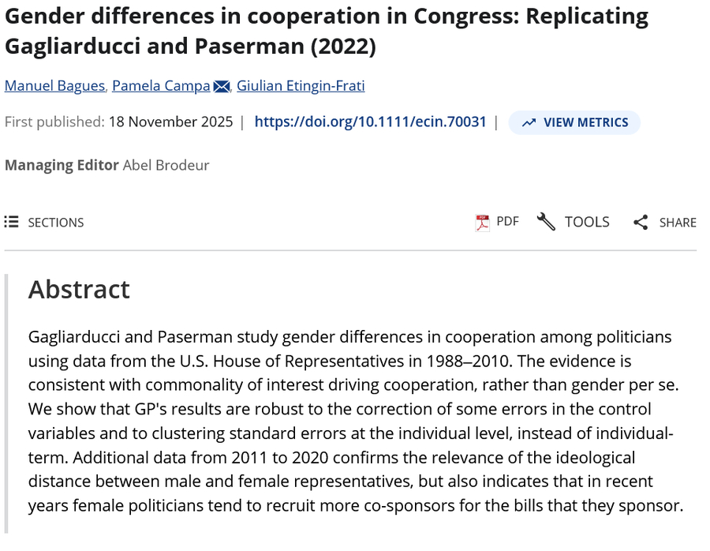Follow the doi.org/10.1111/ecin.70031 link

(x=370, y=122)
